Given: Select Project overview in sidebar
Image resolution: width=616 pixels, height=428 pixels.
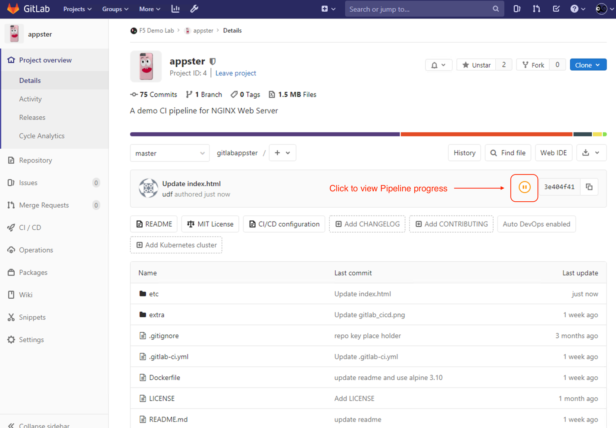Looking at the screenshot, I should pos(54,60).
